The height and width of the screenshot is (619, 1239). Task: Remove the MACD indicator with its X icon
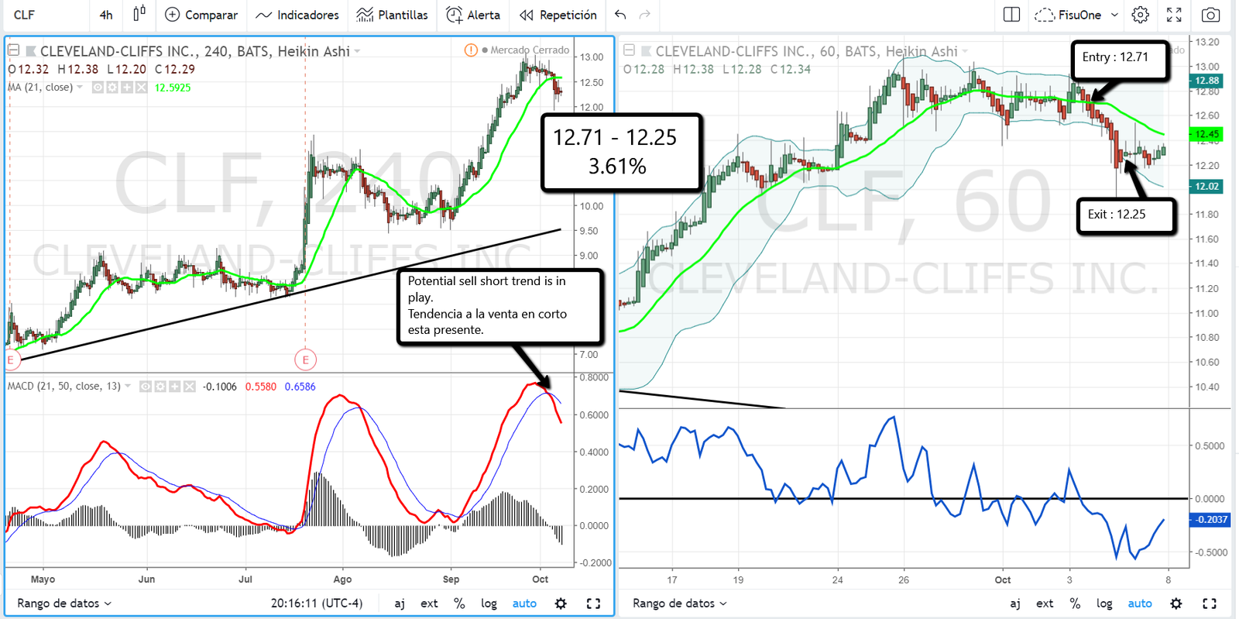[x=190, y=387]
